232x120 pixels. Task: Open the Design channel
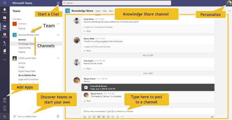click(22, 67)
